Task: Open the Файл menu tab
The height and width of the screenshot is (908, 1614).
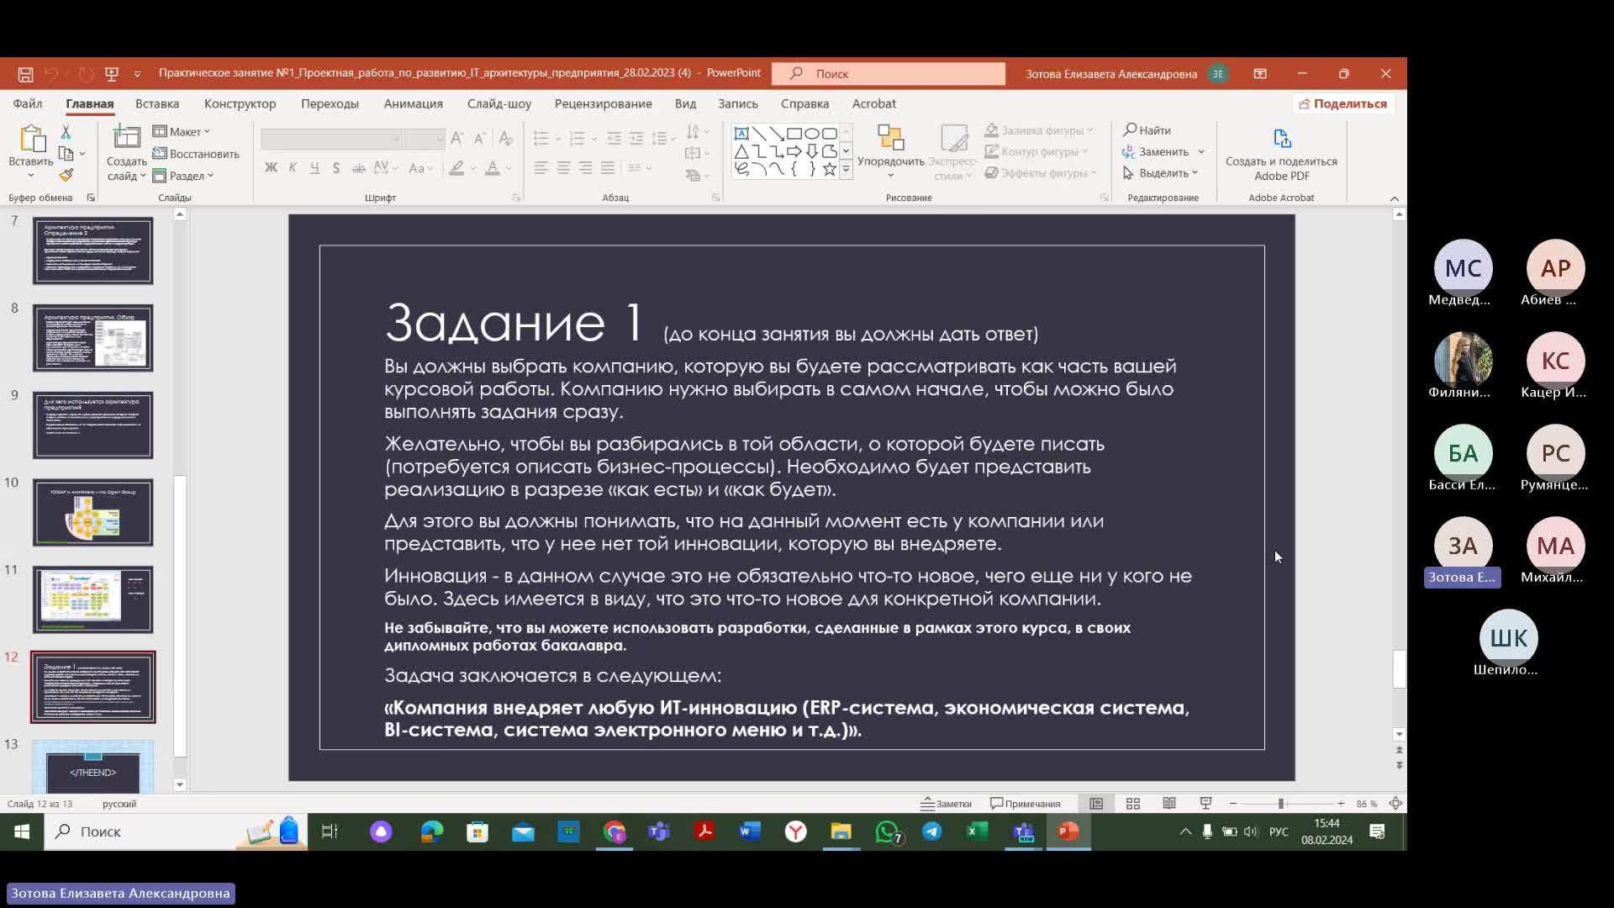Action: click(28, 103)
